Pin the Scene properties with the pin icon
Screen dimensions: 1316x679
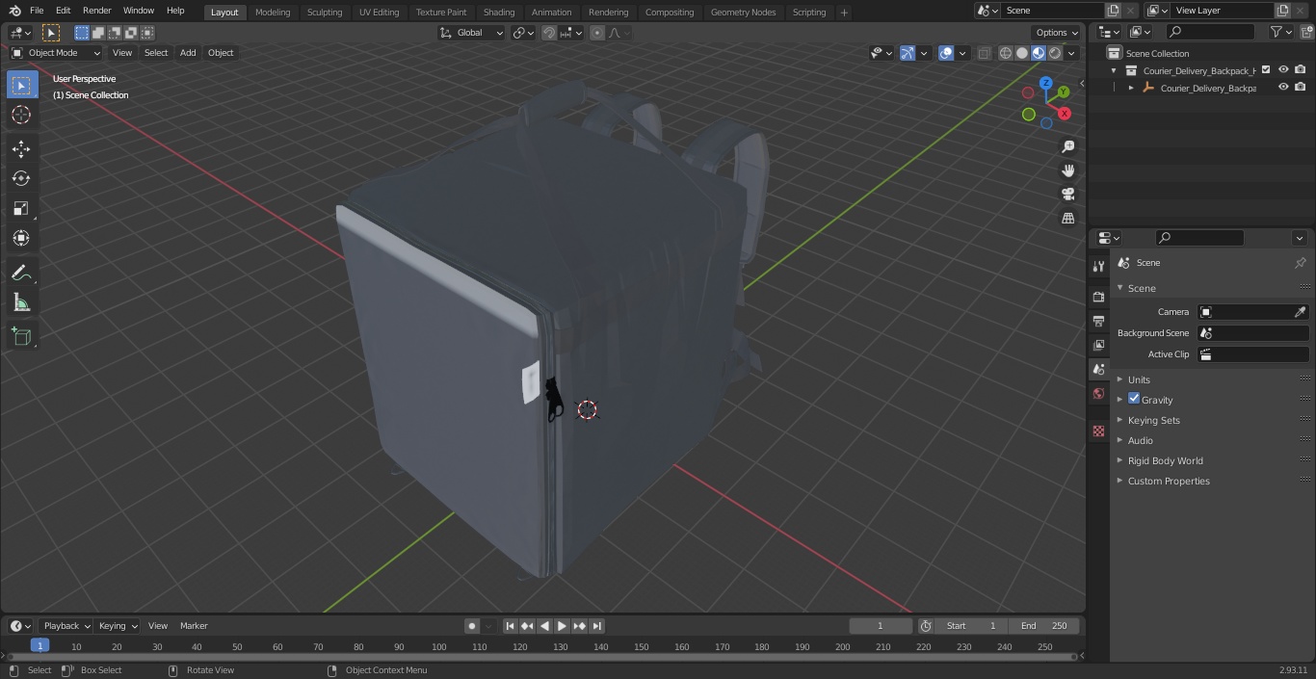[x=1300, y=263]
